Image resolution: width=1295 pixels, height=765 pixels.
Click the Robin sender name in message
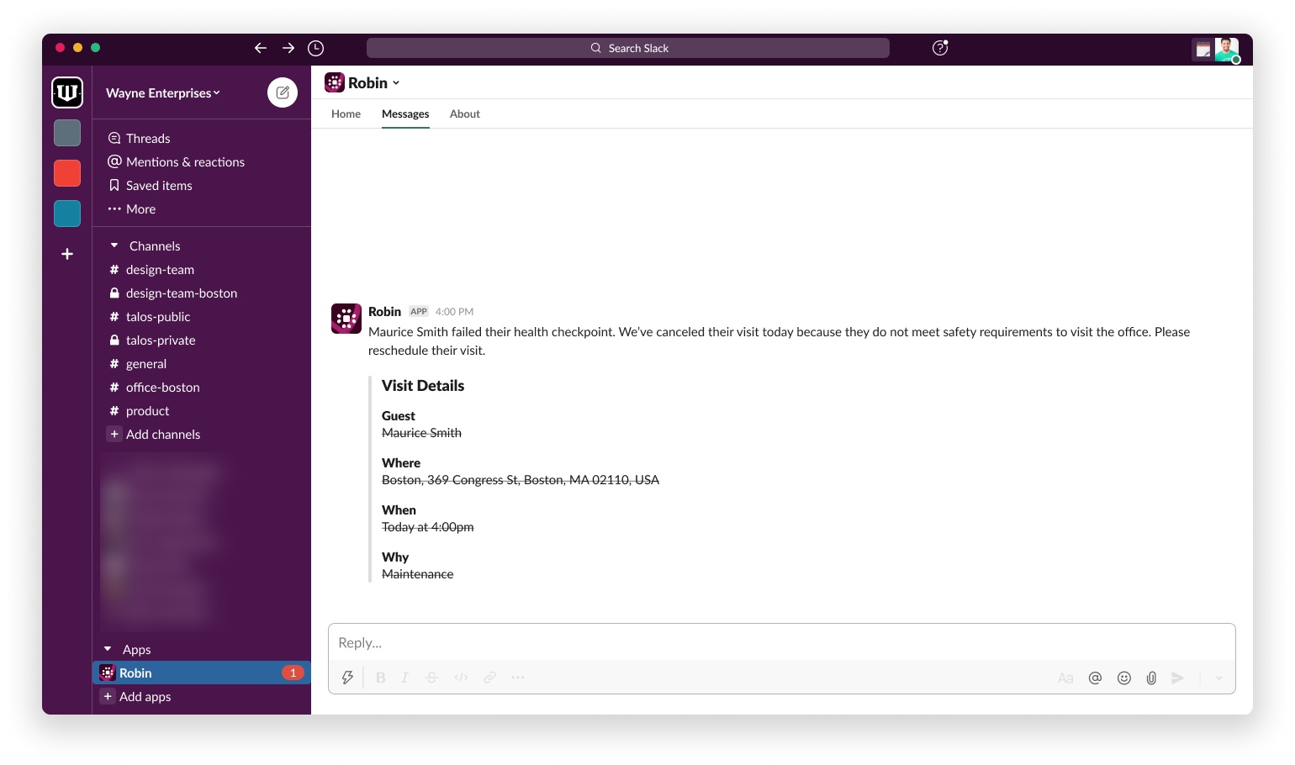tap(384, 311)
